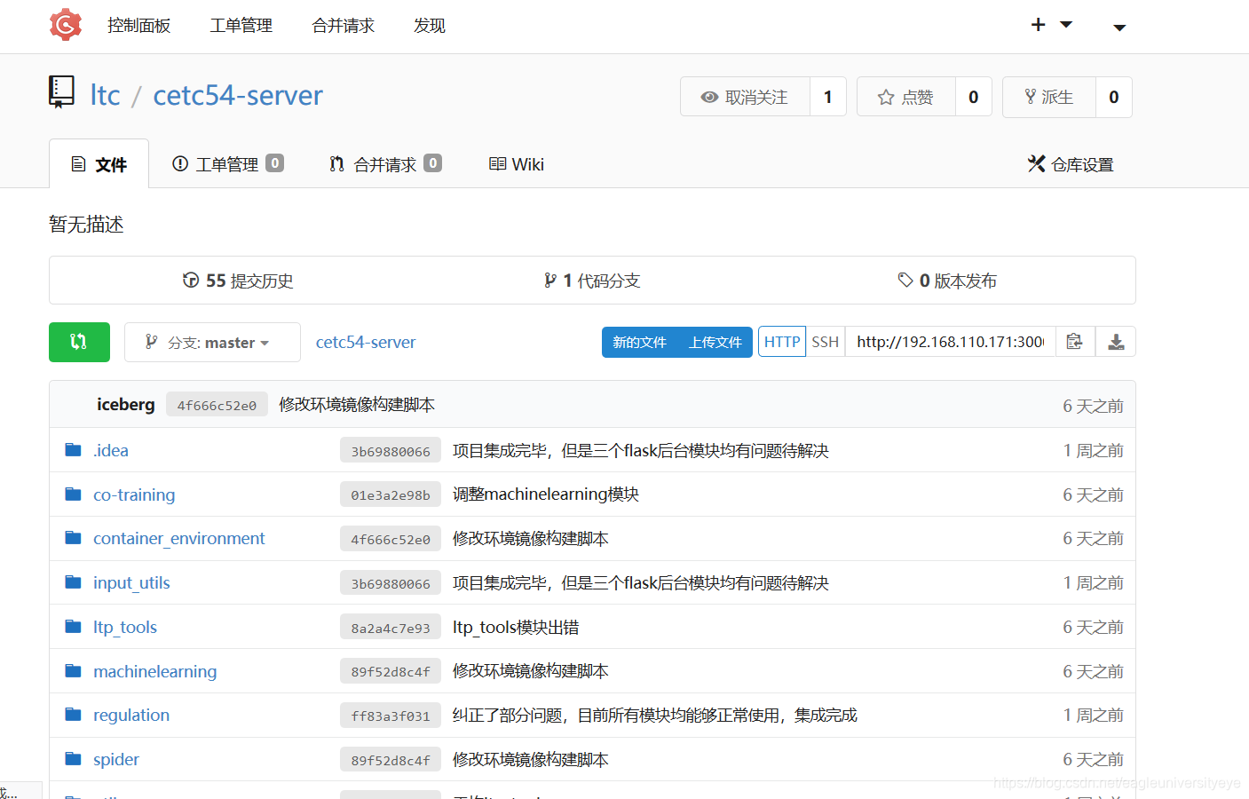Viewport: 1249px width, 799px height.
Task: View stargazers count next to 点赞
Action: pos(974,97)
